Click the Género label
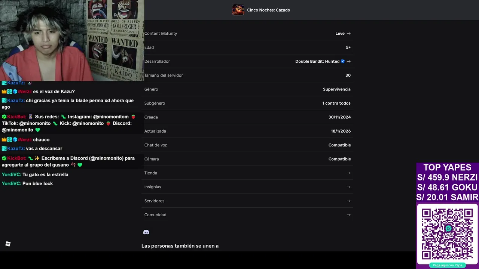This screenshot has height=269, width=479. point(151,89)
